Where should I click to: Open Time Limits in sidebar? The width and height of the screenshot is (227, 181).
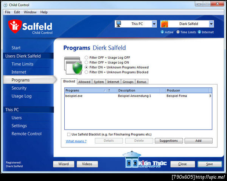22,64
